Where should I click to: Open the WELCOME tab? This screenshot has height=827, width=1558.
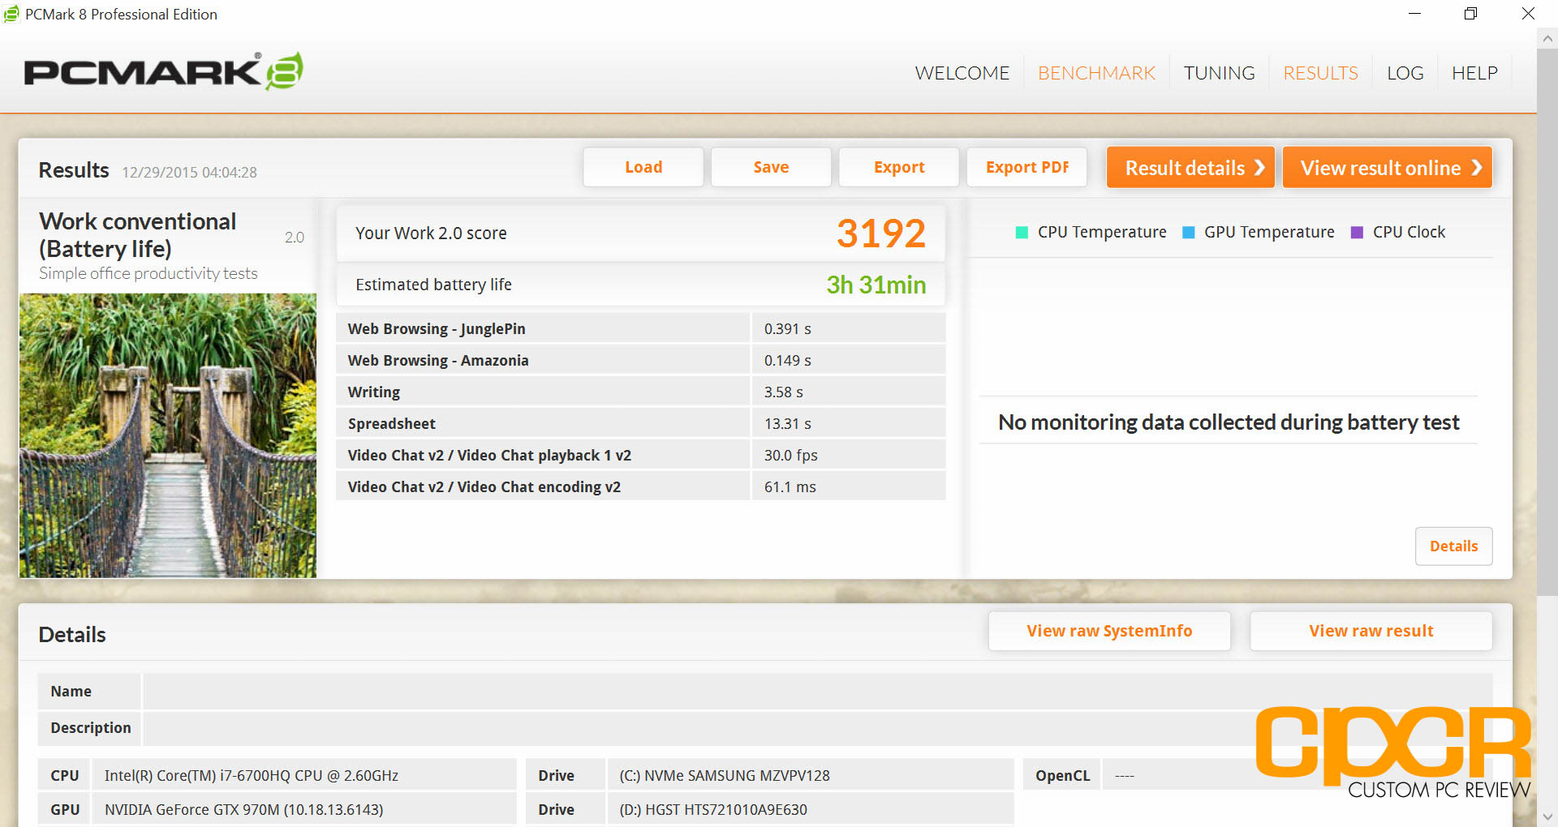962,73
